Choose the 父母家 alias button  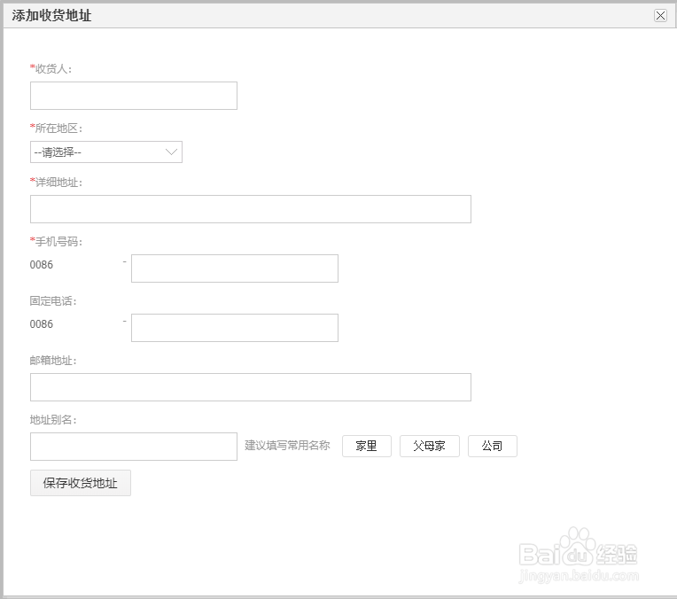[x=429, y=446]
